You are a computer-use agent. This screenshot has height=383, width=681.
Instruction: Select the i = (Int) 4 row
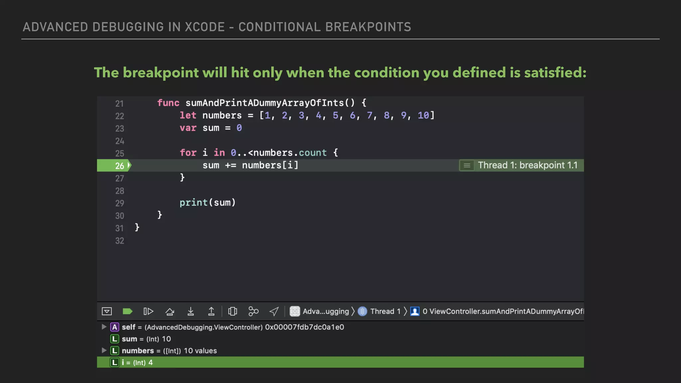[x=340, y=362]
